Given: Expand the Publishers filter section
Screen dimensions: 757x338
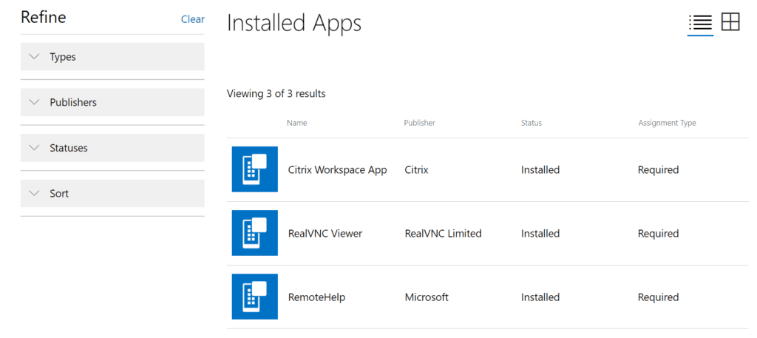Looking at the screenshot, I should pyautogui.click(x=112, y=102).
